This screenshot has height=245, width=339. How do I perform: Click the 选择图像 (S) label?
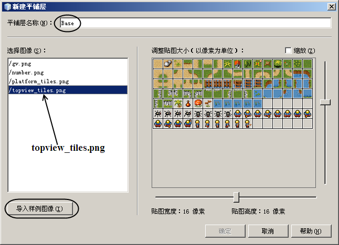pos(27,51)
